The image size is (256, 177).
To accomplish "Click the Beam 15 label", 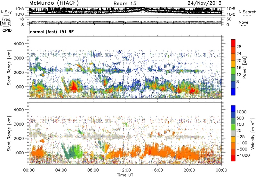I will pyautogui.click(x=125, y=4).
